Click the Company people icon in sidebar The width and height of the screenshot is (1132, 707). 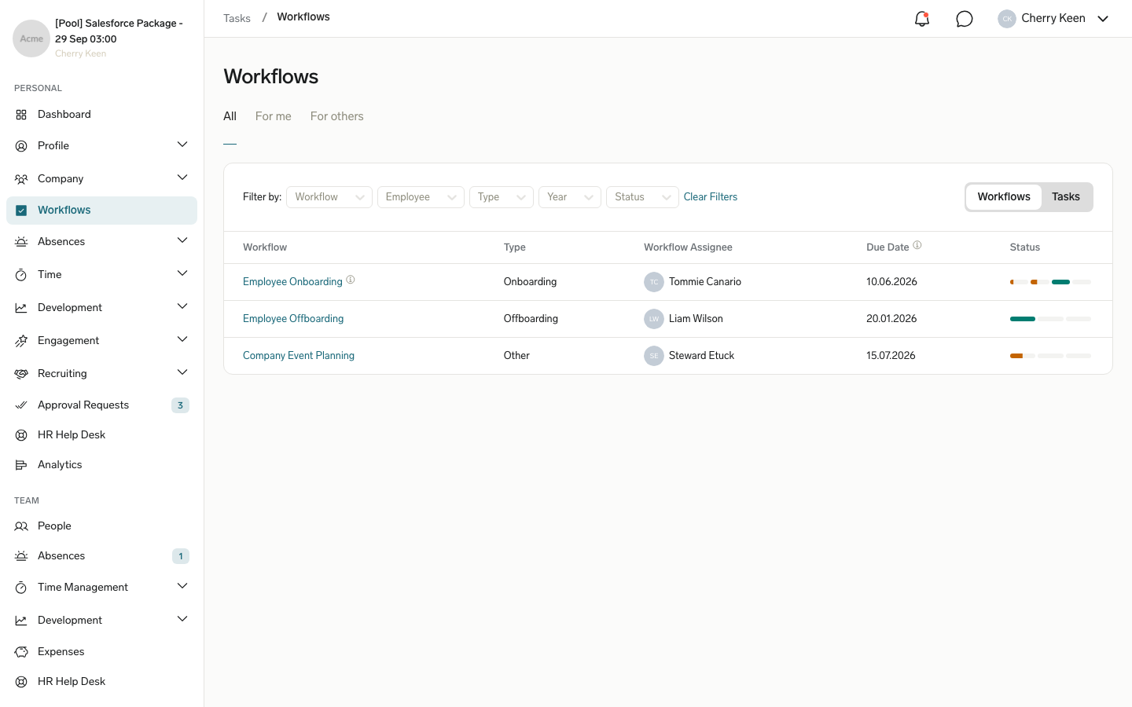(x=21, y=179)
